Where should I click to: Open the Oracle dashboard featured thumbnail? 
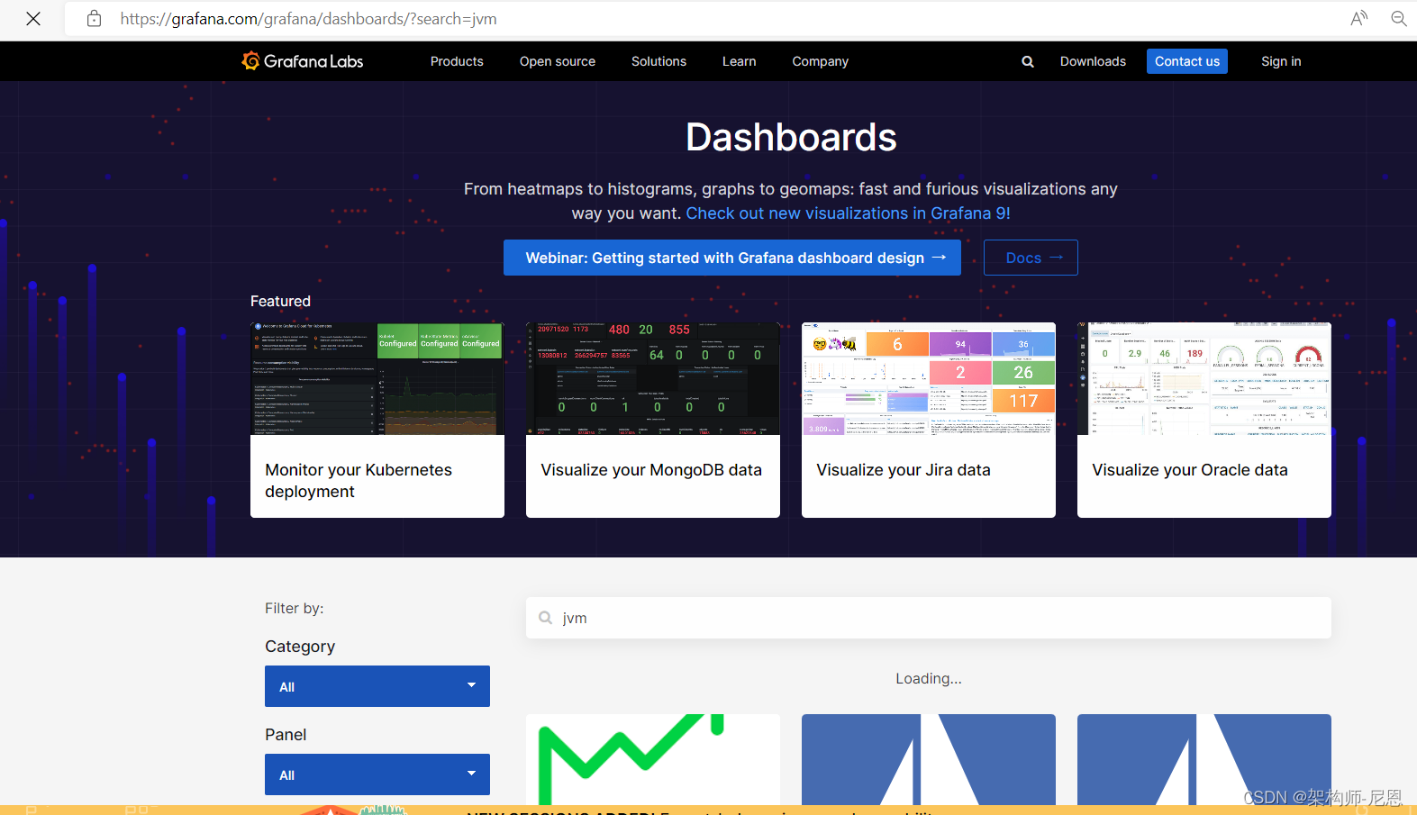click(1204, 379)
